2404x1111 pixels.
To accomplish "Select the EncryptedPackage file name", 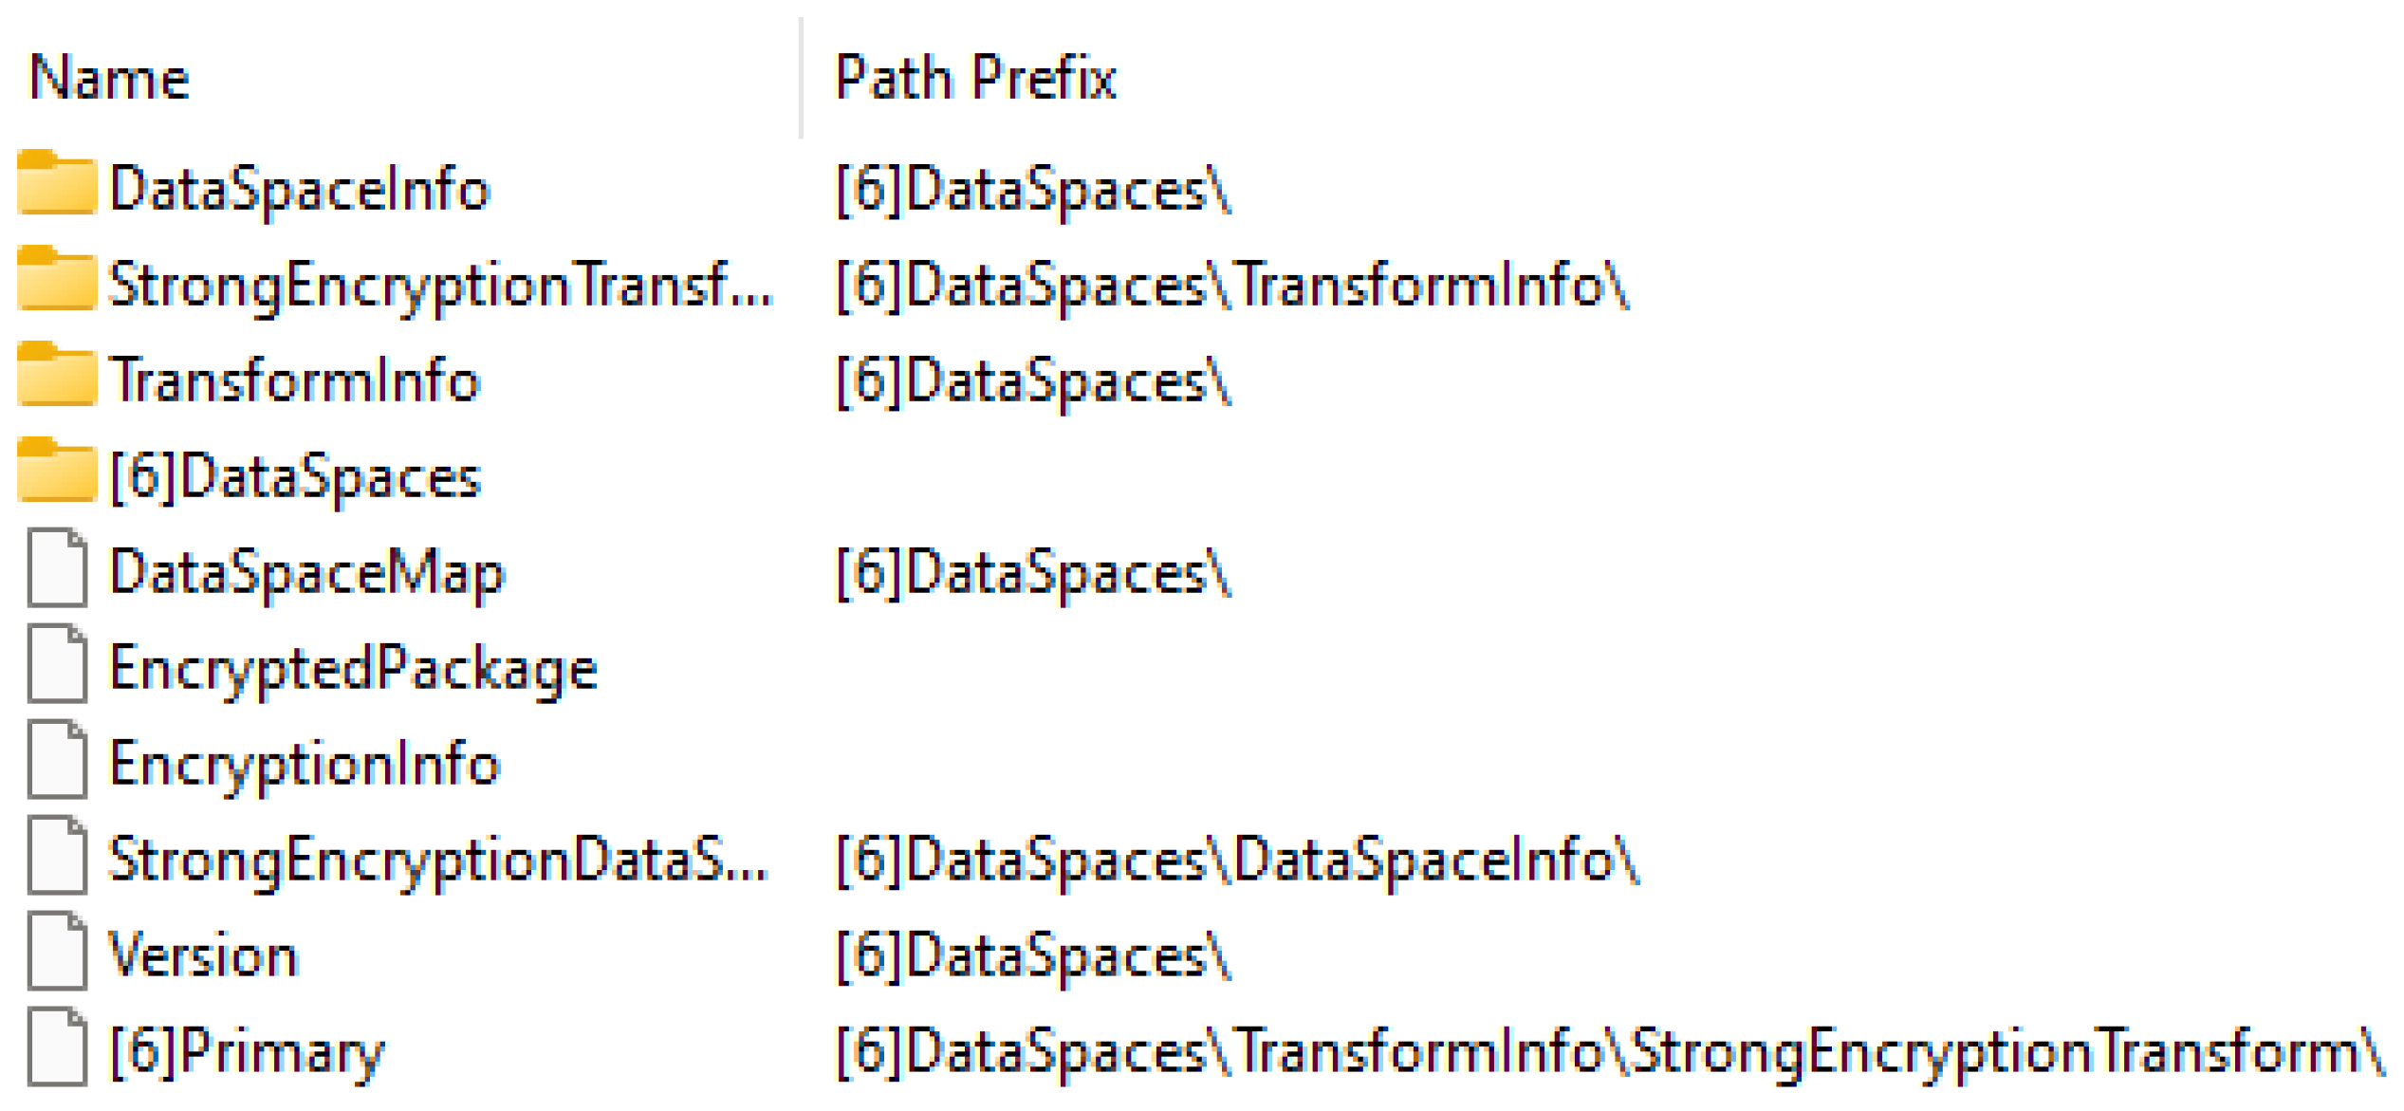I will pyautogui.click(x=353, y=669).
